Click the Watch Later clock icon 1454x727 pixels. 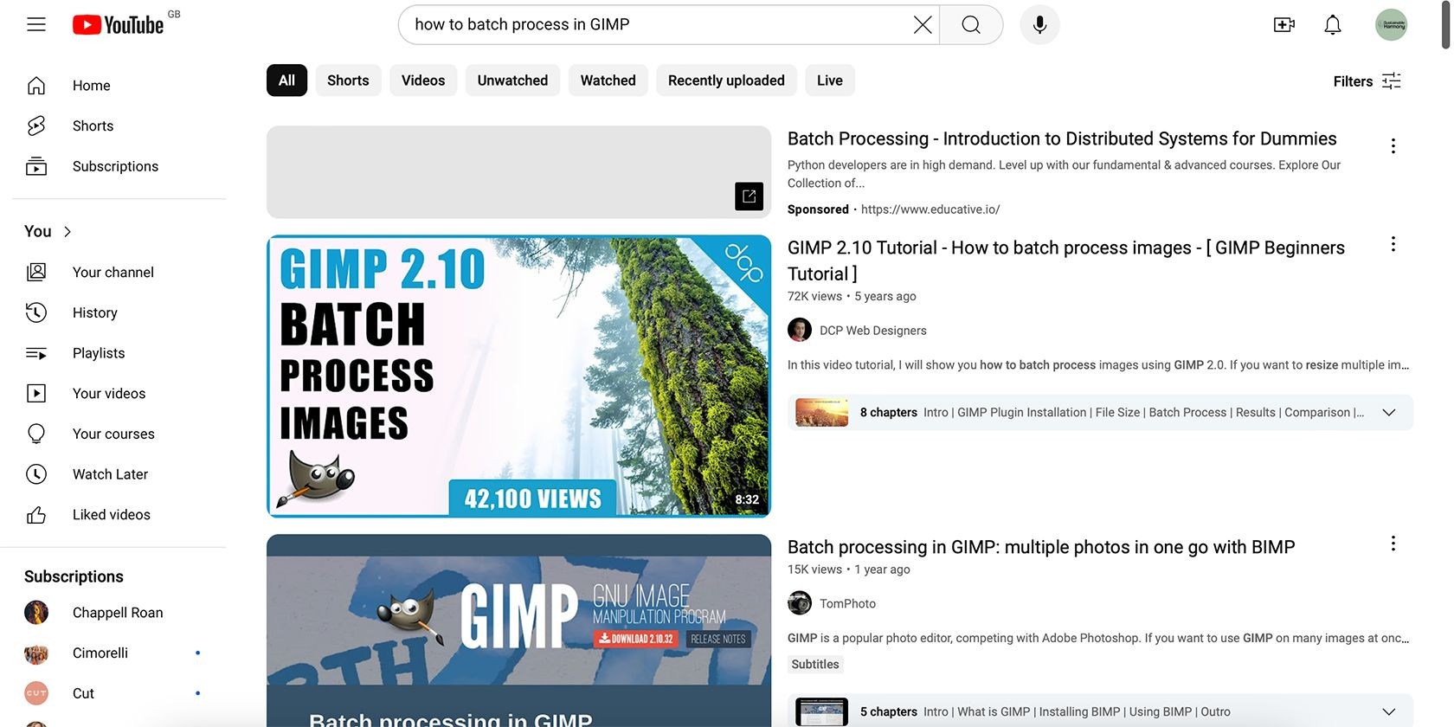point(36,474)
